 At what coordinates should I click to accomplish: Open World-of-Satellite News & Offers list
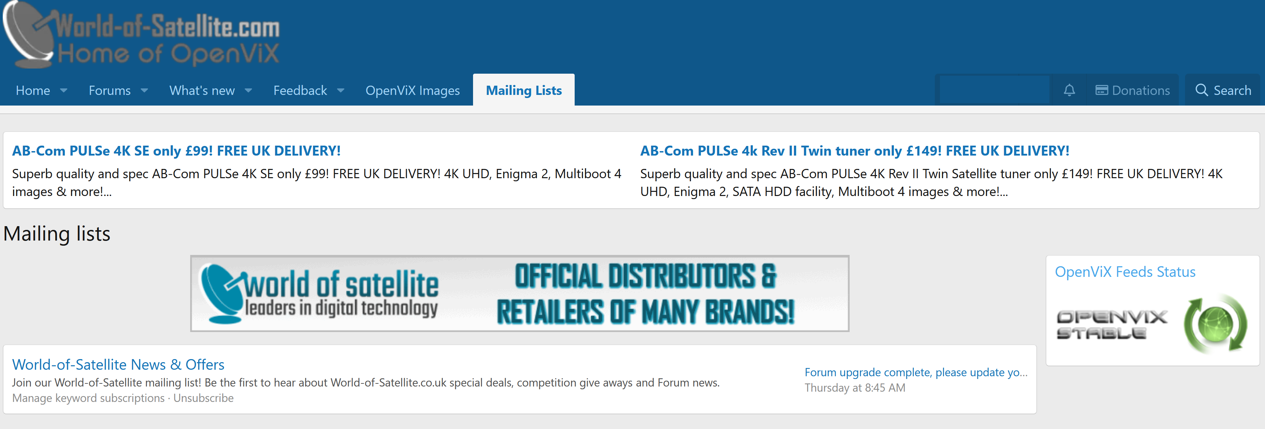pos(118,364)
